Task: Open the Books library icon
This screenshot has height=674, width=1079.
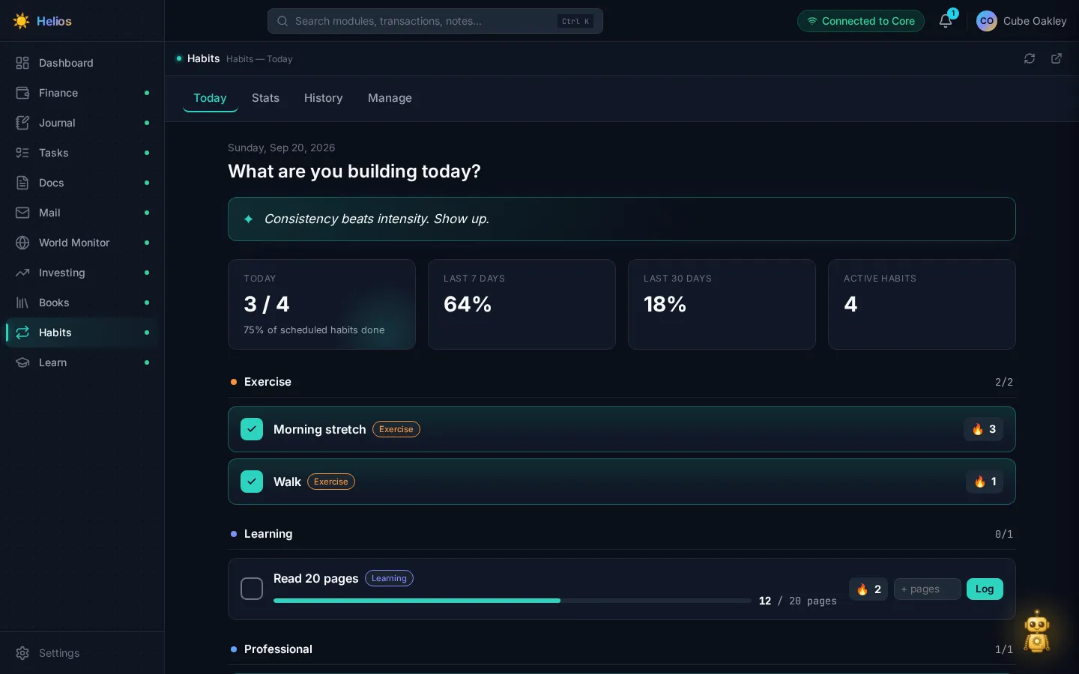Action: 22,303
